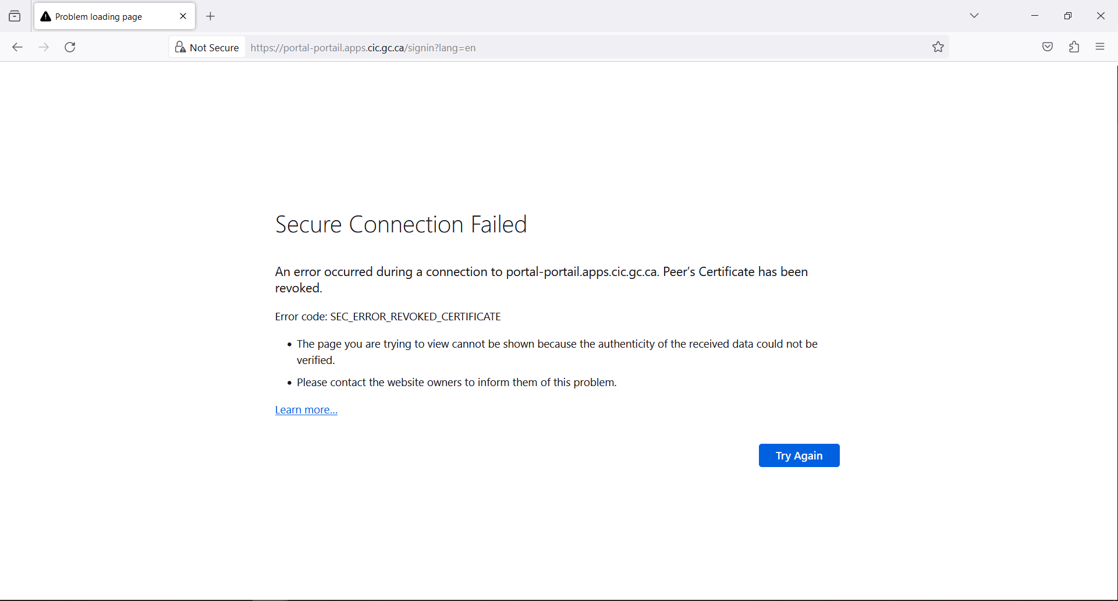Click the Extensions puzzle-piece icon

[x=1074, y=47]
